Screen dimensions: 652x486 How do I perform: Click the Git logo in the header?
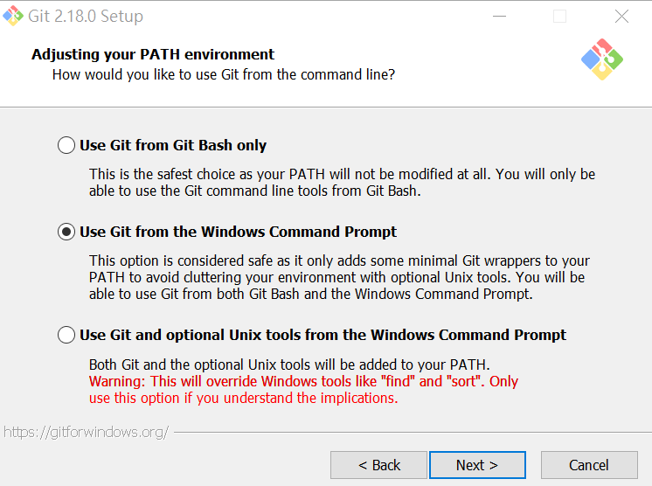coord(601,59)
